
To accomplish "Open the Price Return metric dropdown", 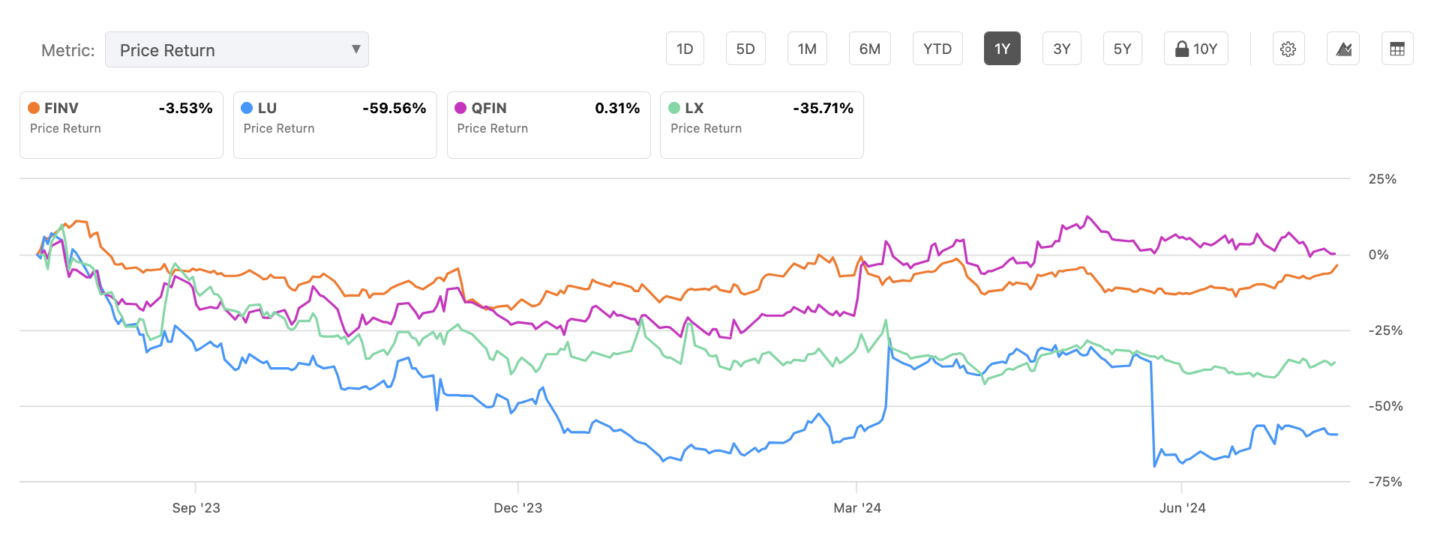I will click(236, 49).
